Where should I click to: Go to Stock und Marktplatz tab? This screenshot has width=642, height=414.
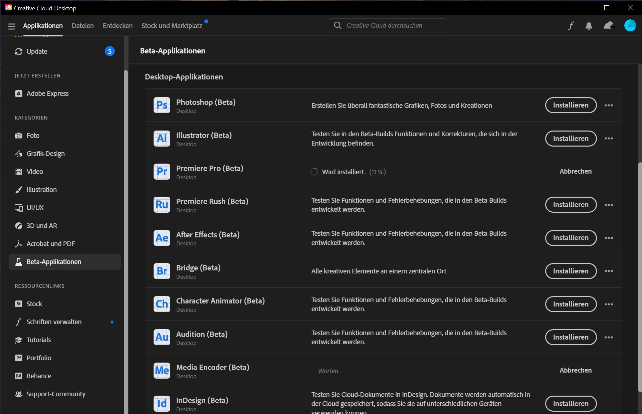172,26
